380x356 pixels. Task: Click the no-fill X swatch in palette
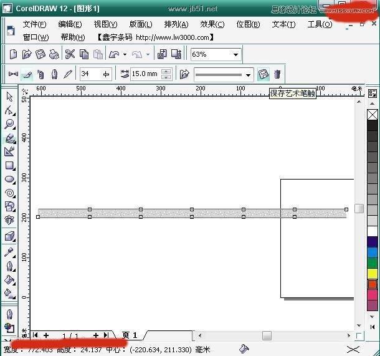point(373,115)
